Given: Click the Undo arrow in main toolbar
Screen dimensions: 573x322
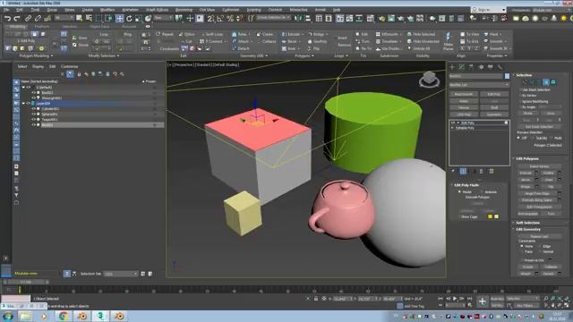Looking at the screenshot, I should (x=8, y=18).
